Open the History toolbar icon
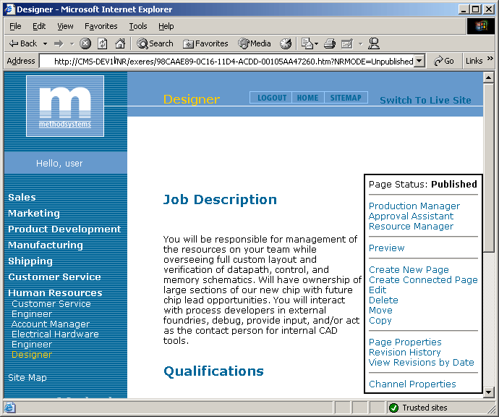The image size is (499, 417). pyautogui.click(x=286, y=43)
